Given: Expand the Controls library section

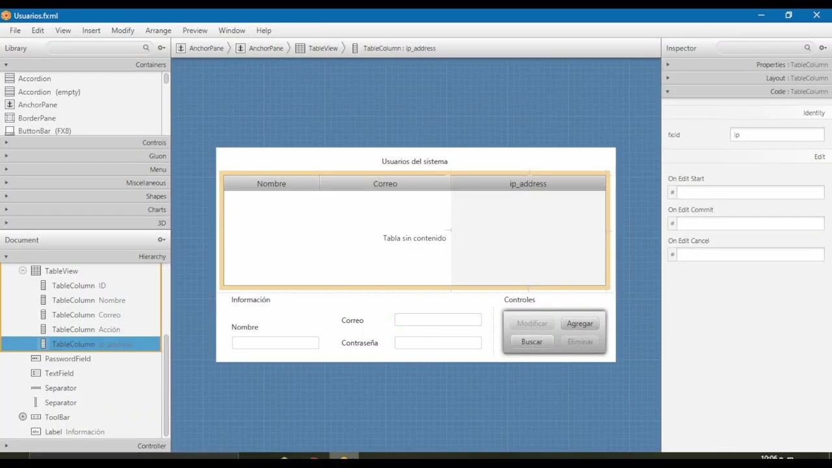Looking at the screenshot, I should (x=6, y=142).
